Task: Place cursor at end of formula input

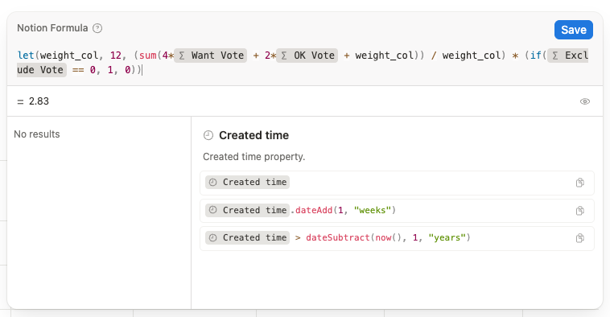Action: click(x=142, y=71)
